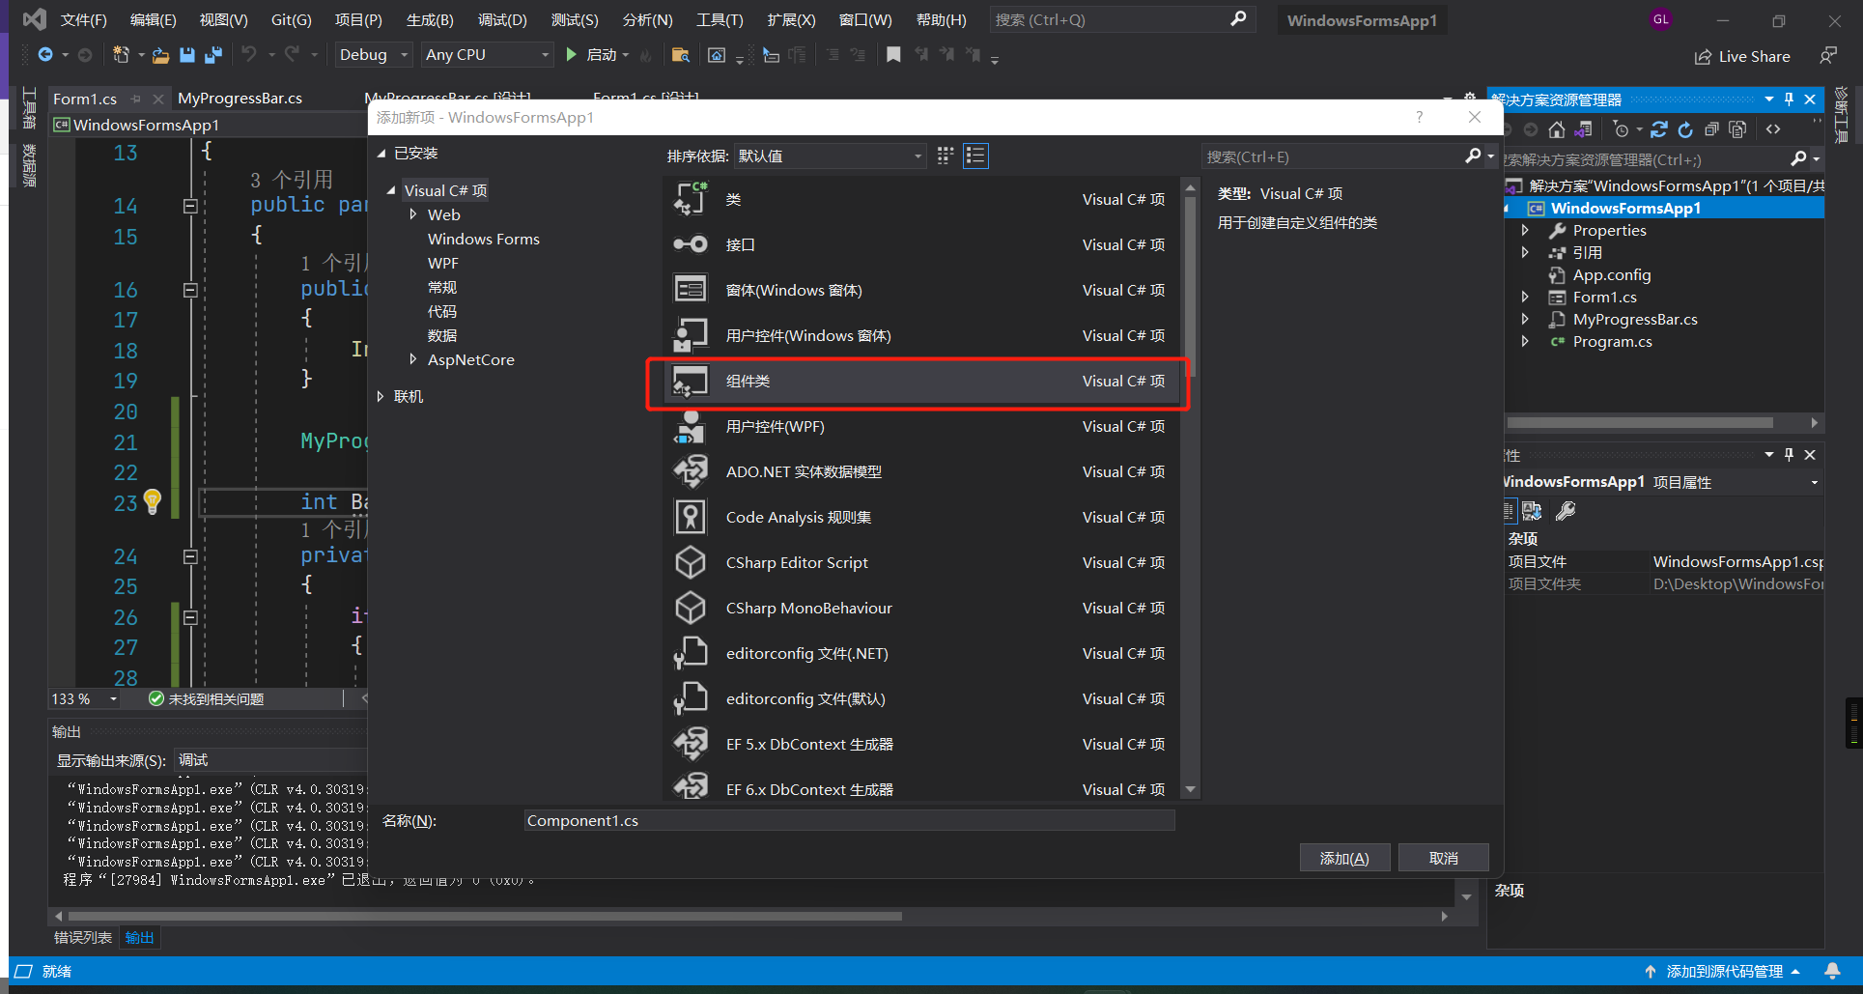Click Pending Changes Filter clock icon

1621,129
